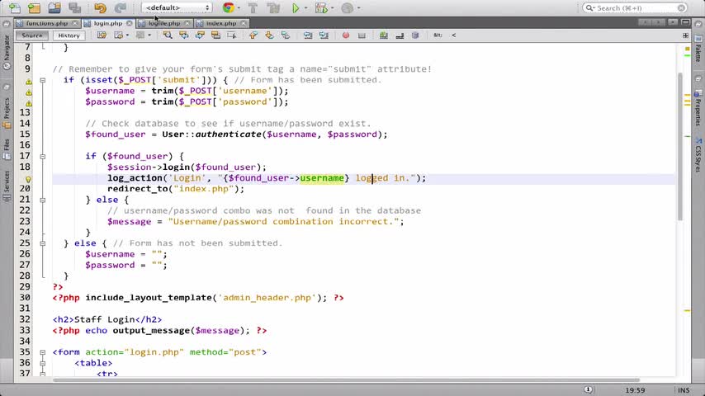Click the Undo arrow icon
The width and height of the screenshot is (705, 396).
[100, 7]
